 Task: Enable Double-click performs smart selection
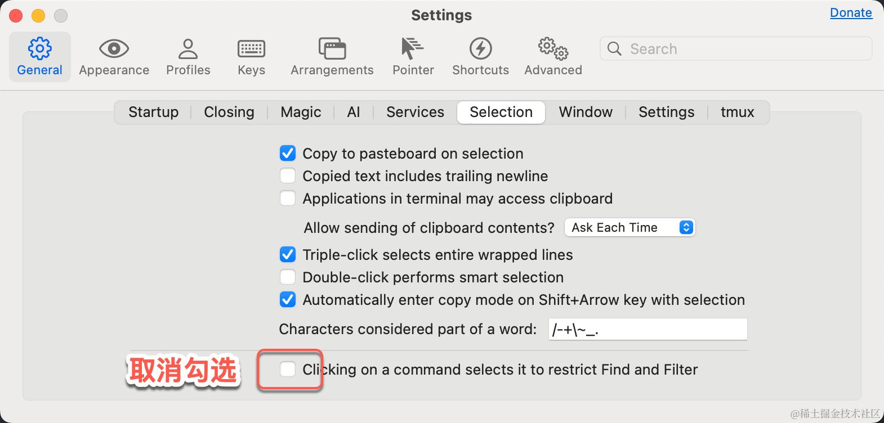coord(288,277)
